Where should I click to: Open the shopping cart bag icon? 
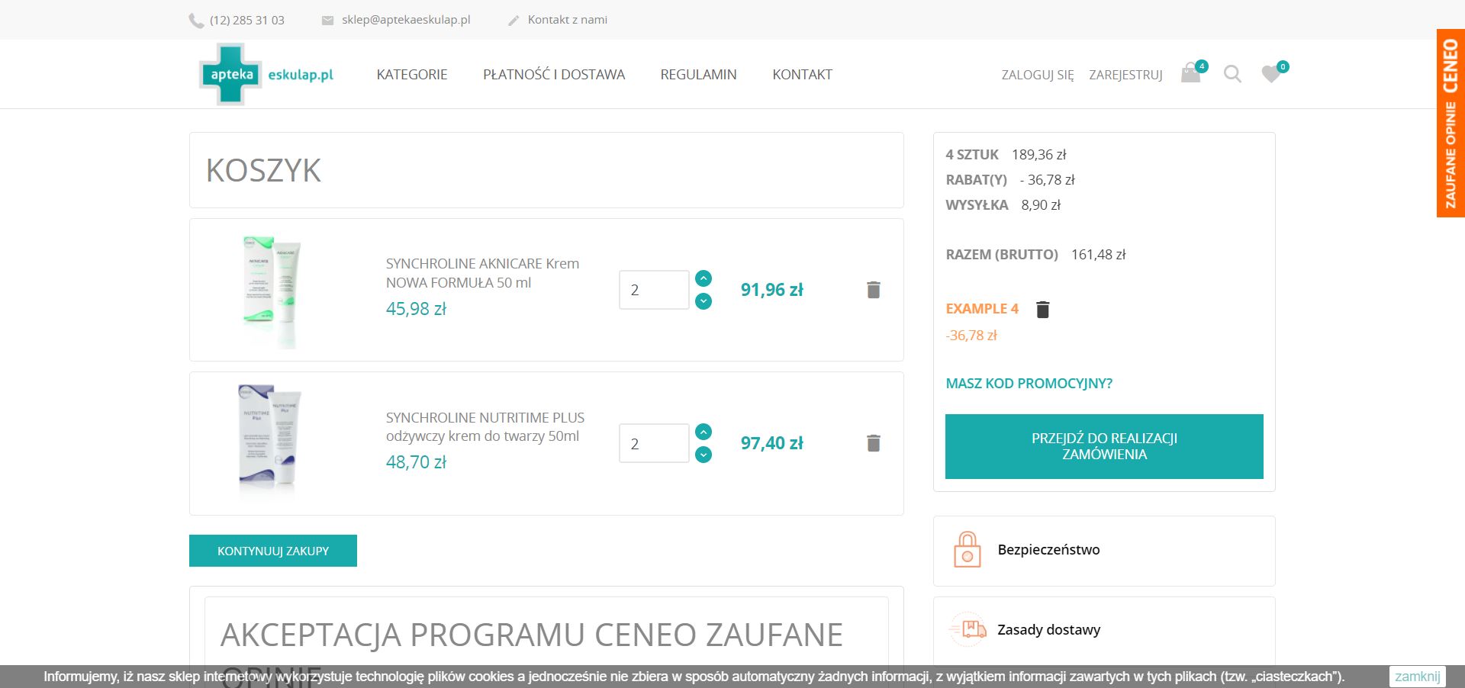(1191, 73)
